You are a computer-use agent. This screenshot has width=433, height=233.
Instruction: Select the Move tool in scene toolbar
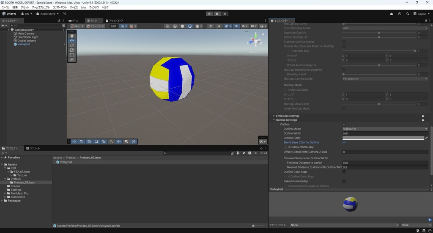pos(72,40)
